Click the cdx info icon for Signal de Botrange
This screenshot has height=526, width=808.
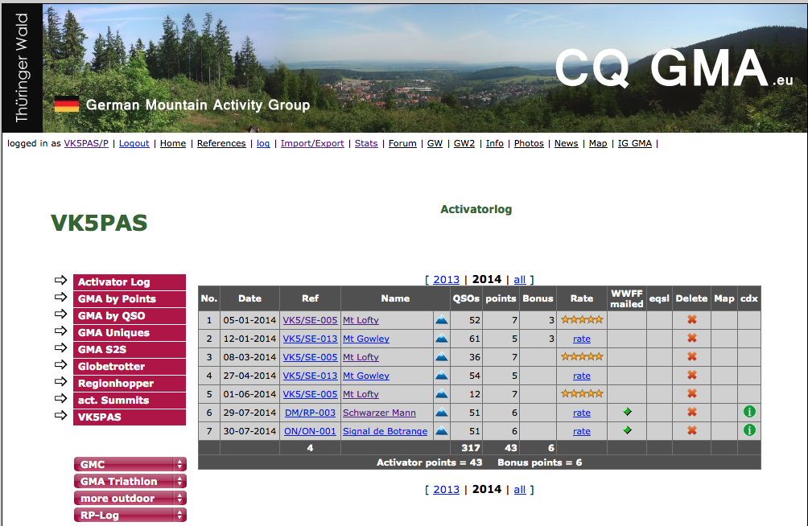[749, 430]
